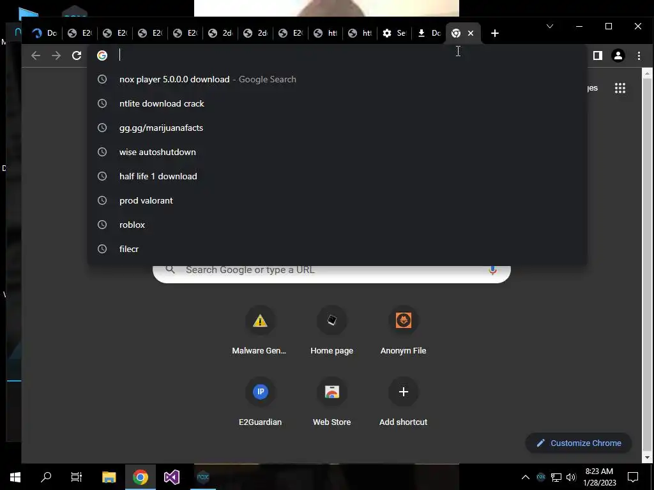The height and width of the screenshot is (490, 654).
Task: Click the Add shortcut tile
Action: point(404,402)
